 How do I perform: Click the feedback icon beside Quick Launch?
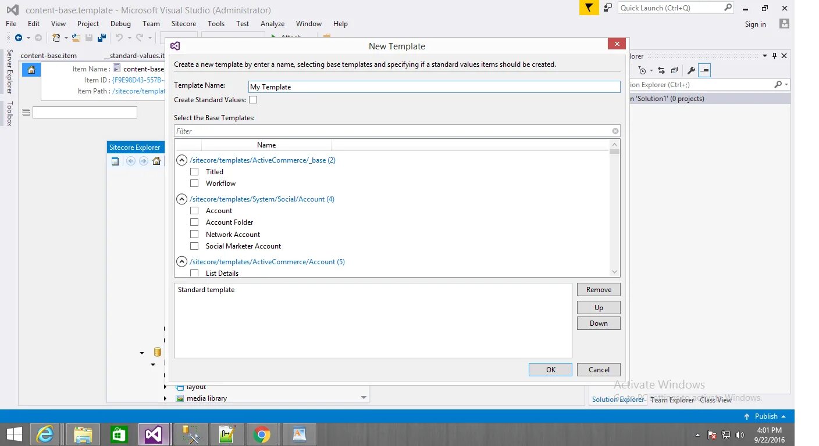[608, 8]
